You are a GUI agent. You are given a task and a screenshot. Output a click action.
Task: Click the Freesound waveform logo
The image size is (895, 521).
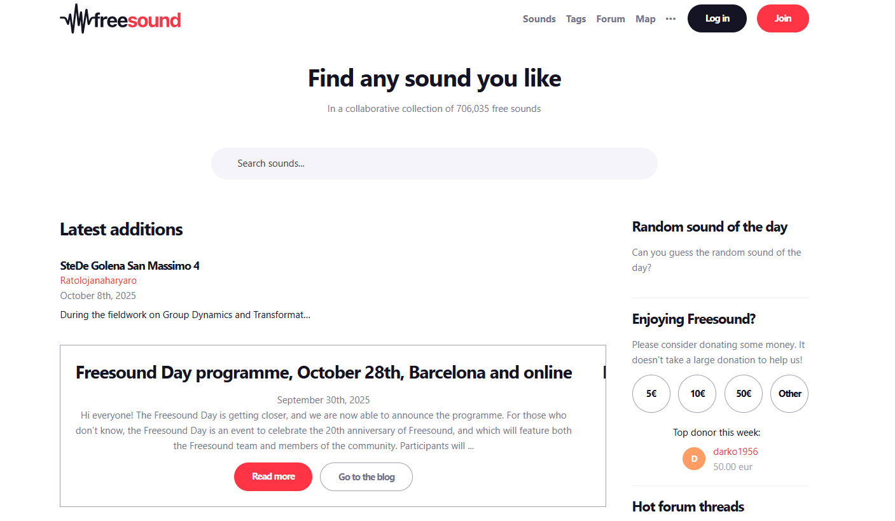(x=120, y=19)
